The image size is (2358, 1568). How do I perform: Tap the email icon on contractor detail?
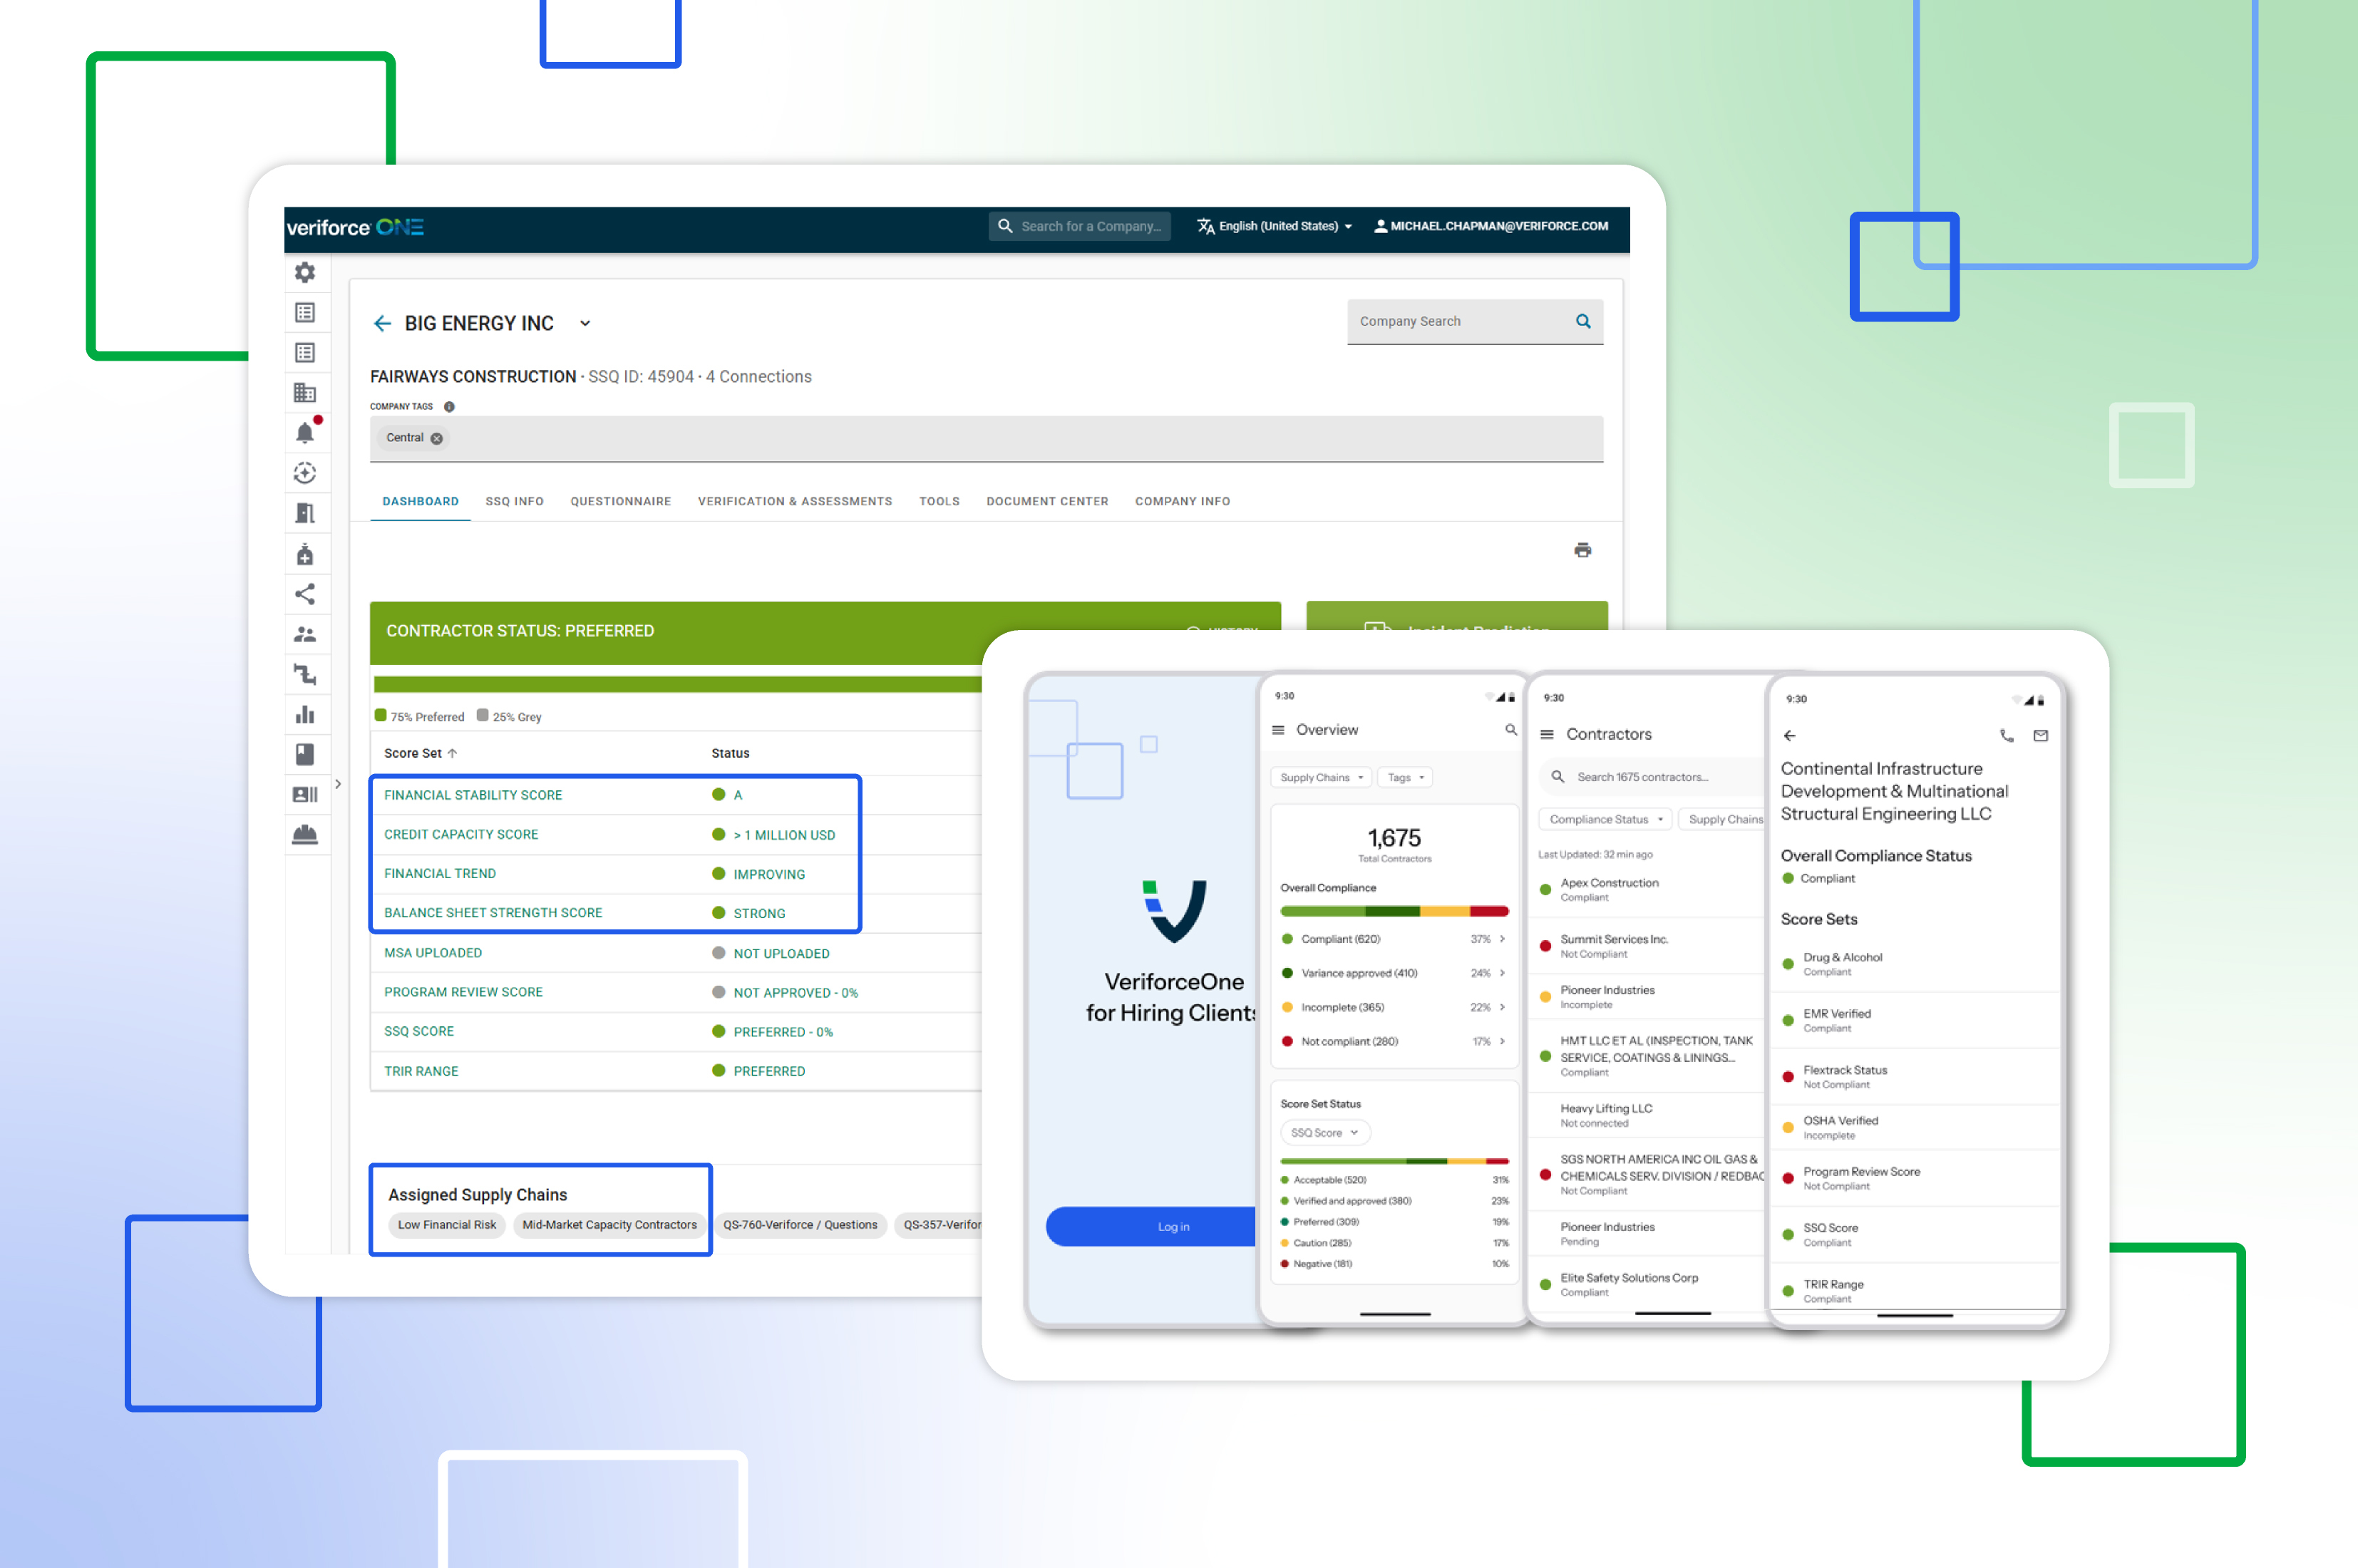2040,735
